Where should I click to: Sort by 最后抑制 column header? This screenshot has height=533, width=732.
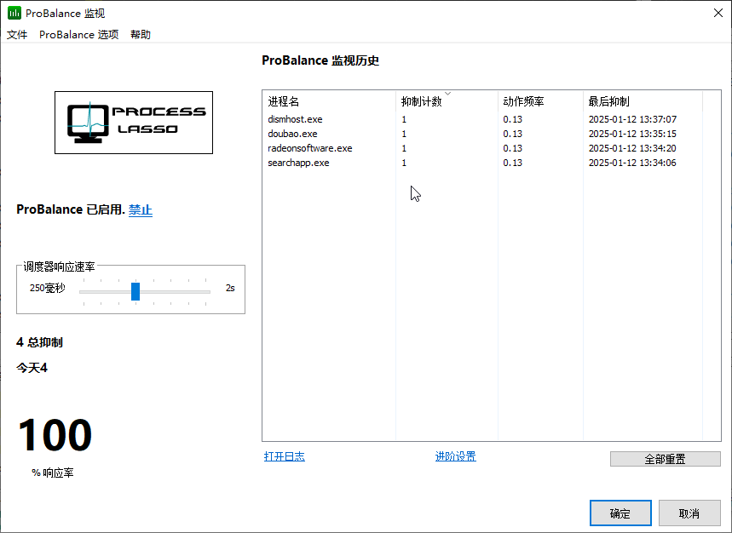coord(643,101)
